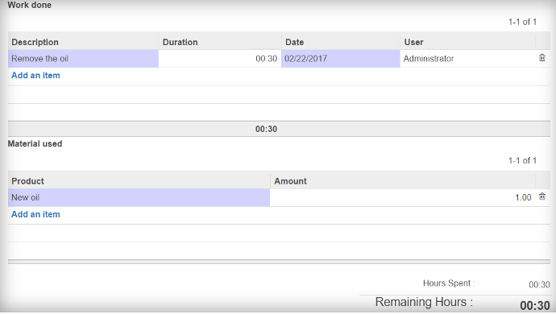The height and width of the screenshot is (314, 556).
Task: Delete the New oil material row
Action: click(x=541, y=196)
